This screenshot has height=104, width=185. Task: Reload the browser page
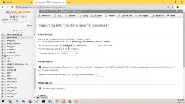click(12, 7)
